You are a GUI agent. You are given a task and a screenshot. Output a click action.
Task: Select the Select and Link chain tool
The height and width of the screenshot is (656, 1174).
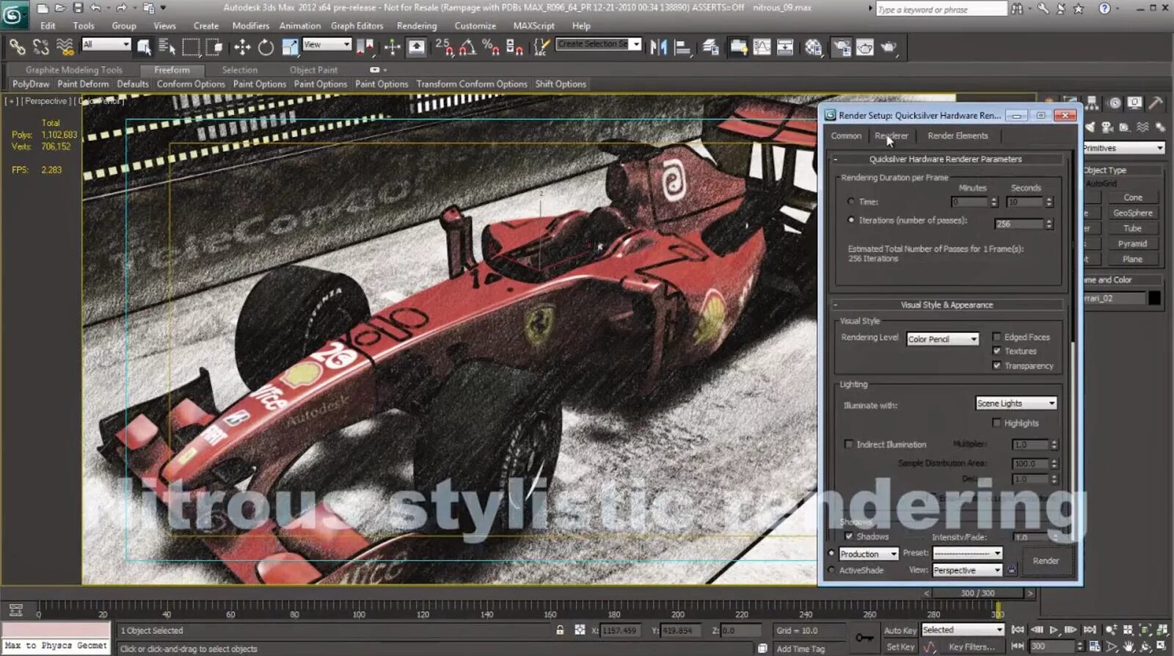17,47
